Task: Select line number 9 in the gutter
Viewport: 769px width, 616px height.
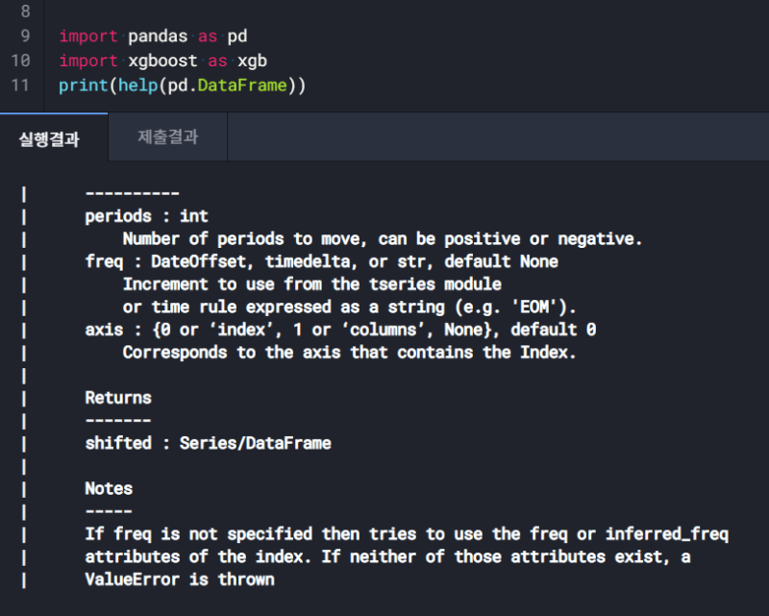Action: pyautogui.click(x=24, y=37)
